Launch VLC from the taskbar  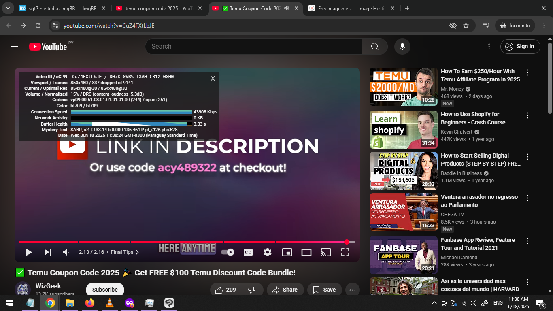[109, 303]
